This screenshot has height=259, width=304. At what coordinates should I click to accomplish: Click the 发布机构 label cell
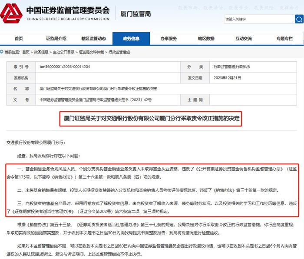point(21,78)
